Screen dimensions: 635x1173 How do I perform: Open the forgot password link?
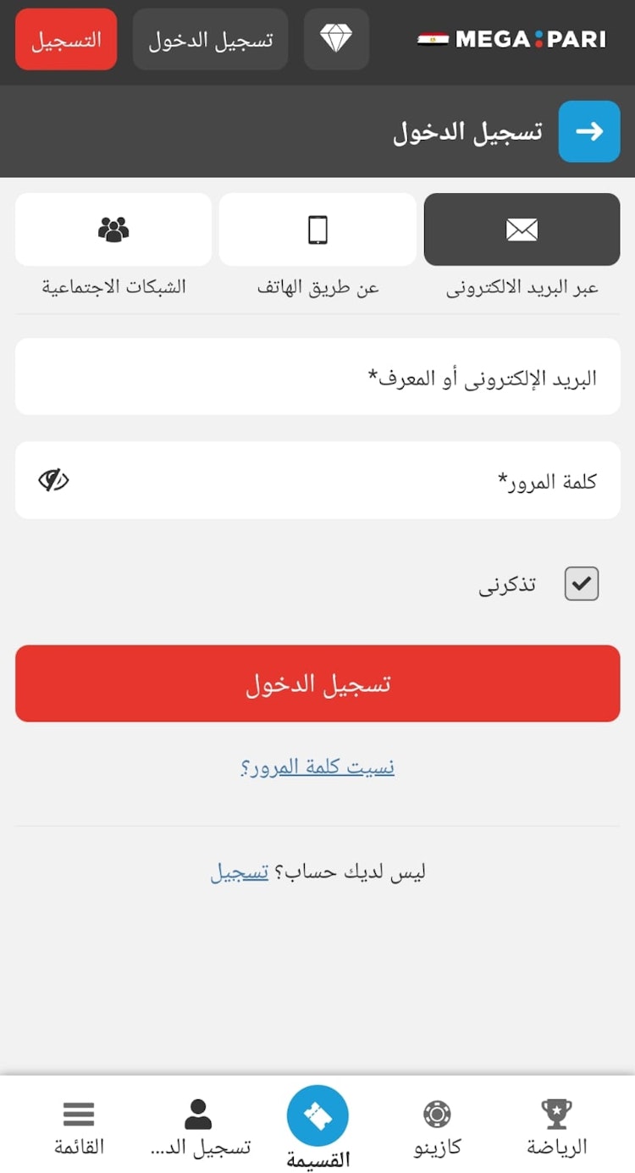(317, 767)
